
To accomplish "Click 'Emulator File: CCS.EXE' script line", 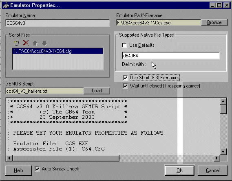I will point(51,143).
